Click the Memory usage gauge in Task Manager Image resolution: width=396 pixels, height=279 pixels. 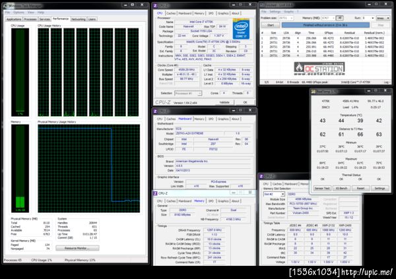20,168
